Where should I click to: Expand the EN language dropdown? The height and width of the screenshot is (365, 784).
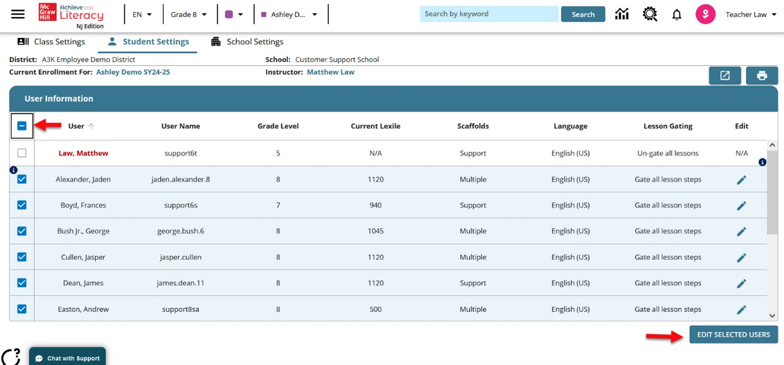[x=142, y=15]
